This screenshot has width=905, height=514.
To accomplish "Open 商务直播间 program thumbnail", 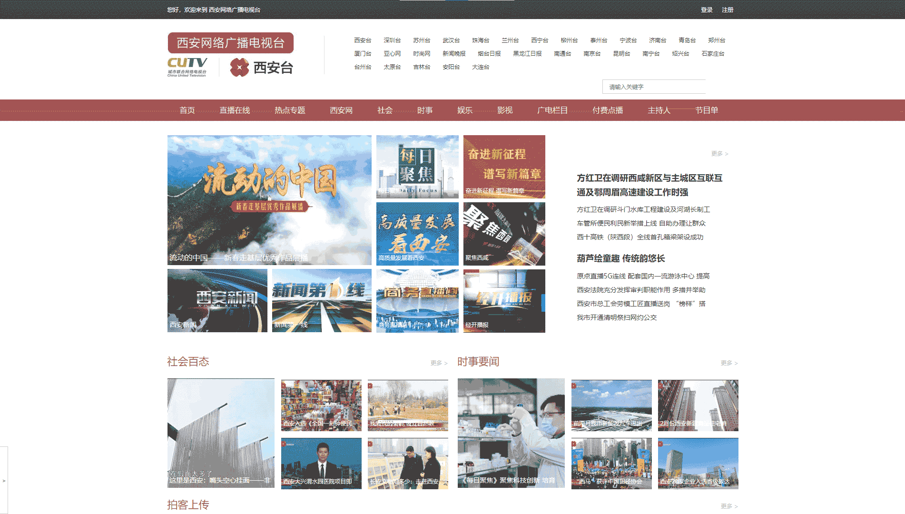I will 417,301.
